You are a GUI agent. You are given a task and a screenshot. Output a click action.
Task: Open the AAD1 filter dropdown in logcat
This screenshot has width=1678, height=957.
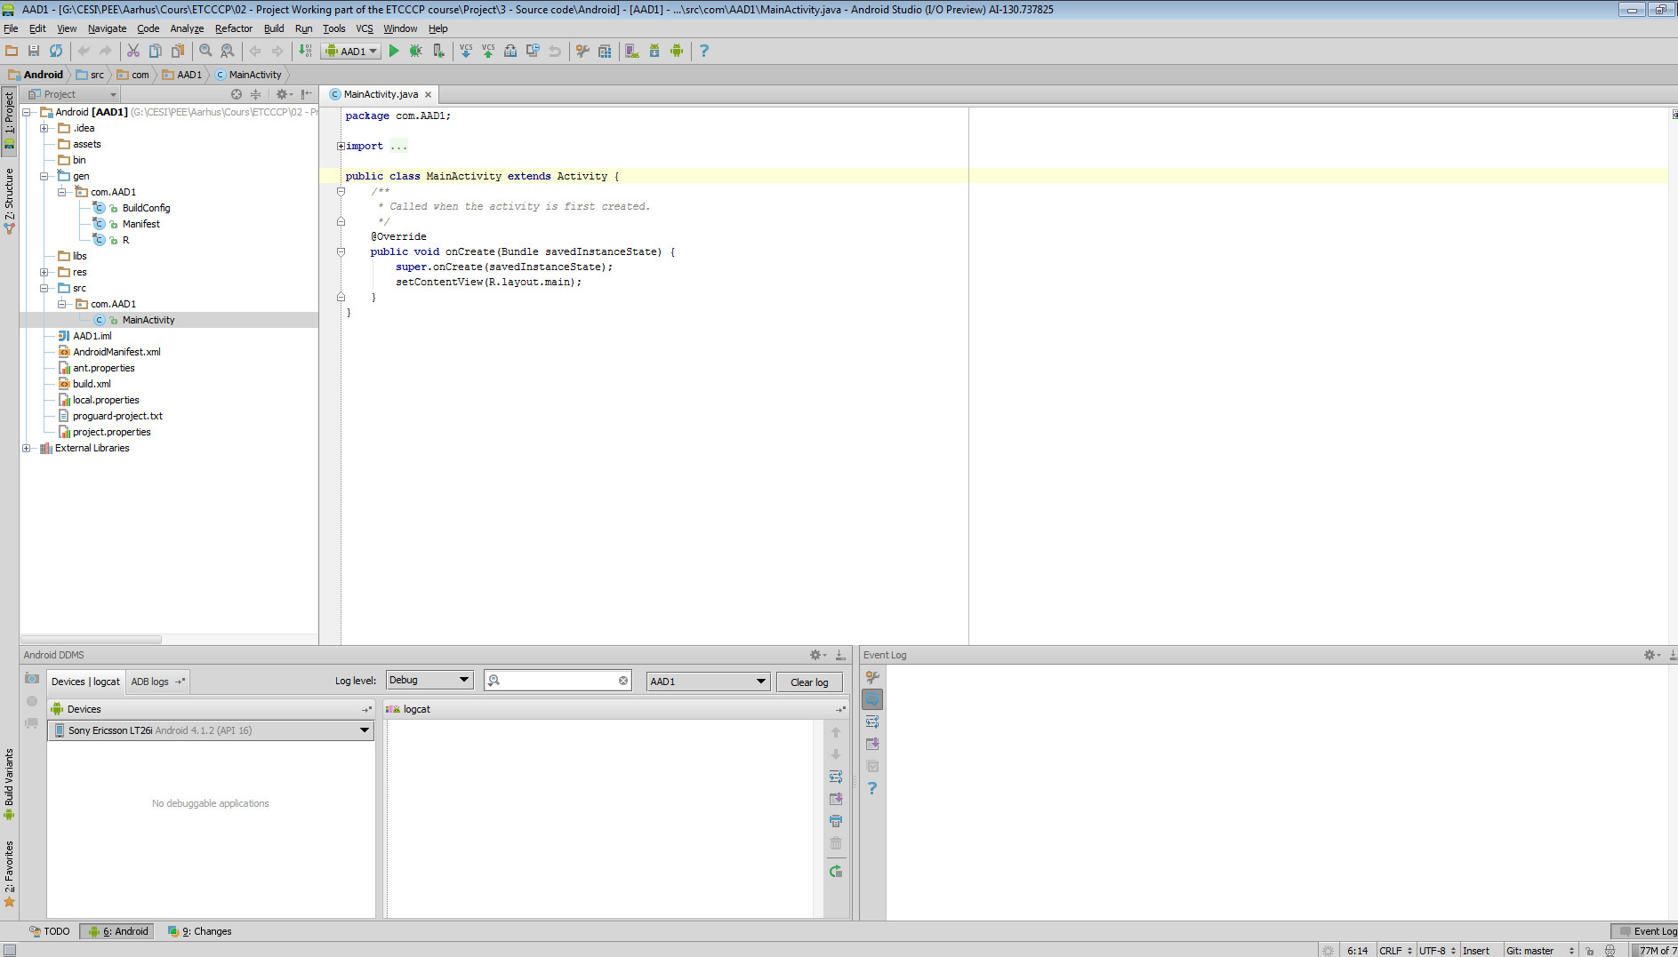708,682
